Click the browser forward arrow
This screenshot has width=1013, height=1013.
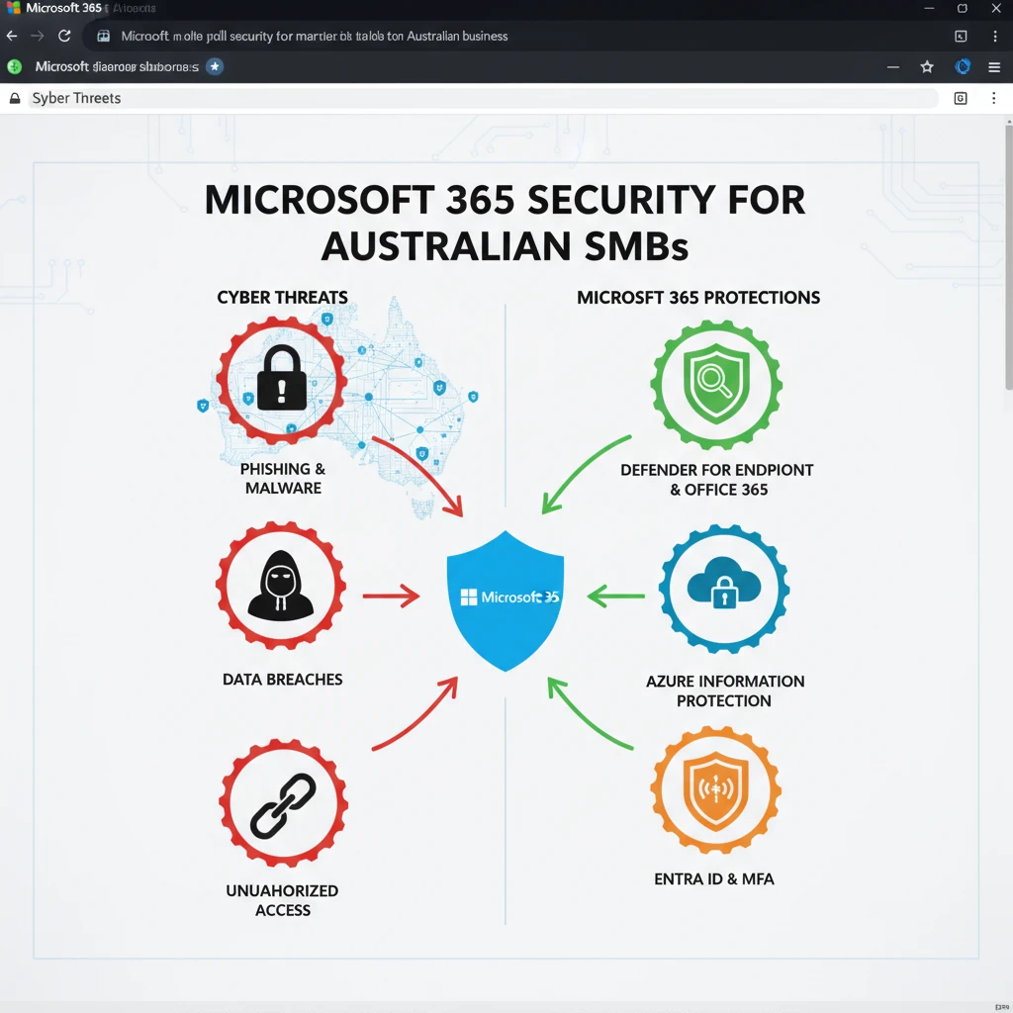[38, 37]
